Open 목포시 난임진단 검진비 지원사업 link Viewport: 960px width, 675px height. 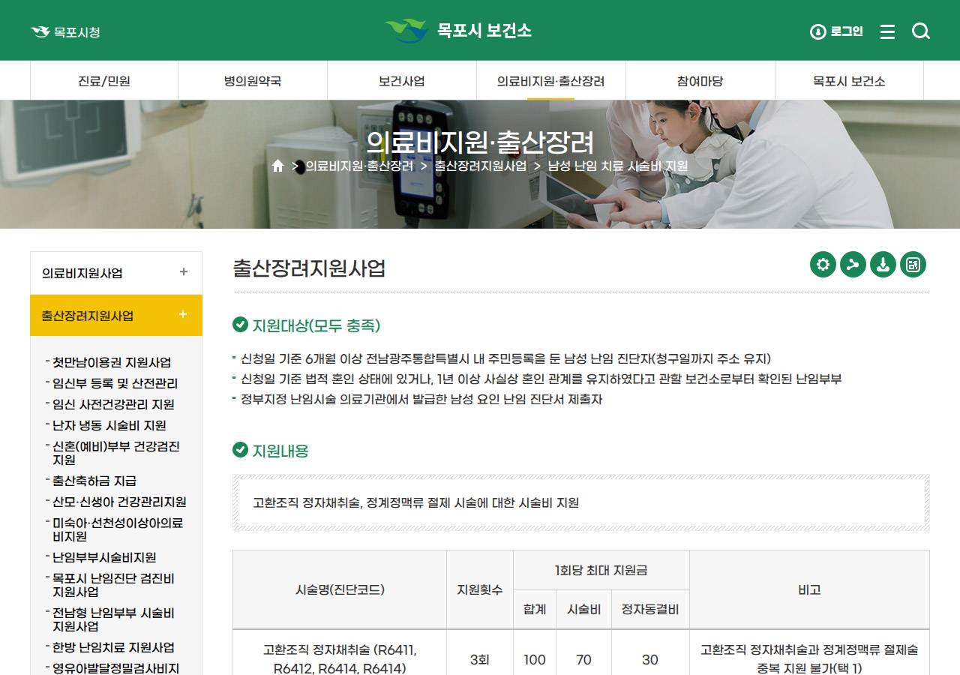(113, 585)
